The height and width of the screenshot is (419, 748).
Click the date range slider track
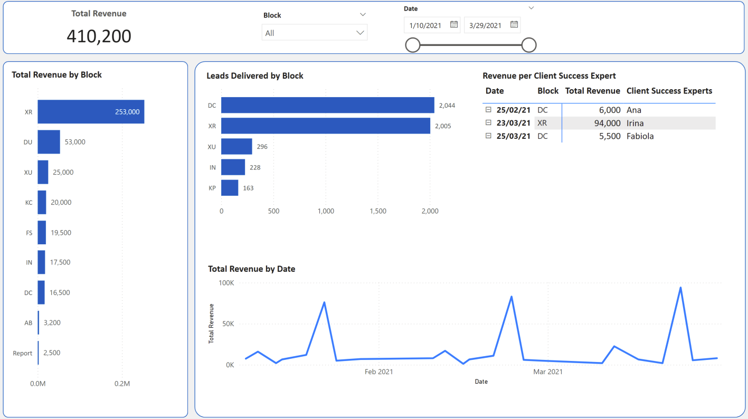click(x=471, y=45)
